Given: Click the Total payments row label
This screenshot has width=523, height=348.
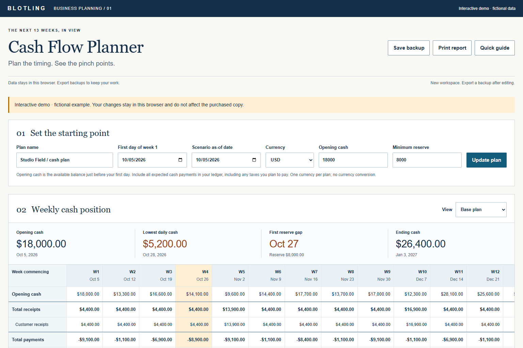Looking at the screenshot, I should [x=37, y=340].
